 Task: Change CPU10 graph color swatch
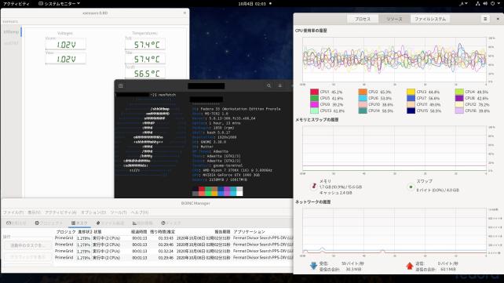click(x=363, y=104)
